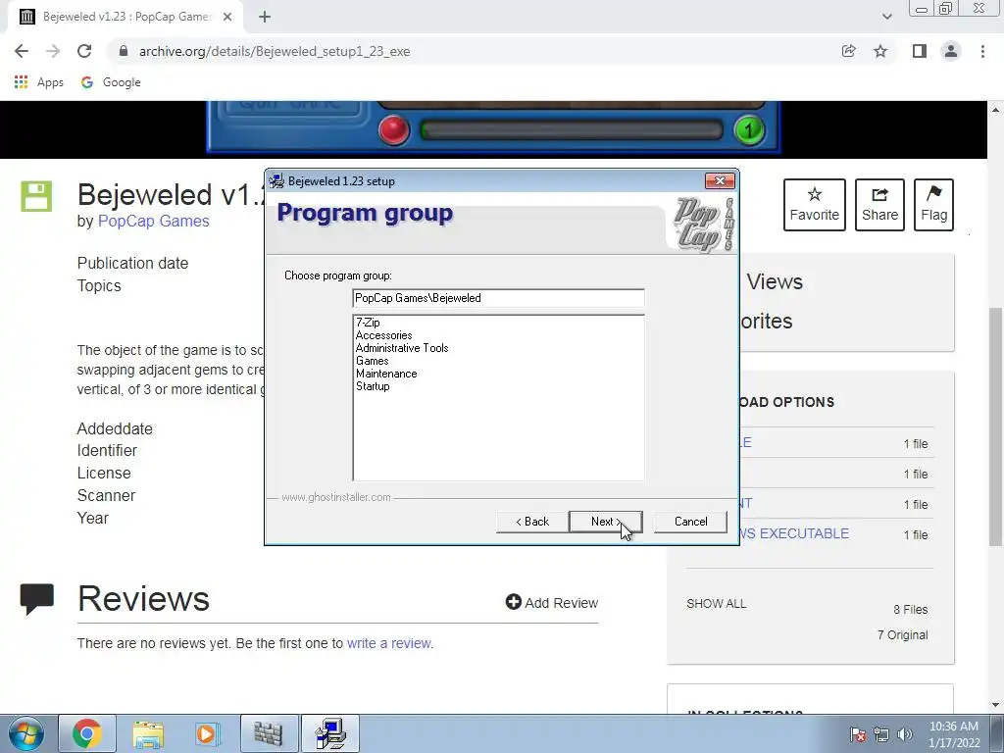Open Chrome profile avatar menu
This screenshot has width=1004, height=753.
point(951,51)
